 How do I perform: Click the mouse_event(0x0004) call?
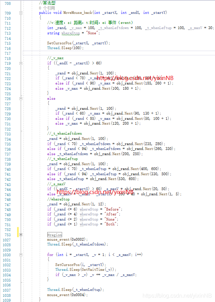tap(67, 295)
